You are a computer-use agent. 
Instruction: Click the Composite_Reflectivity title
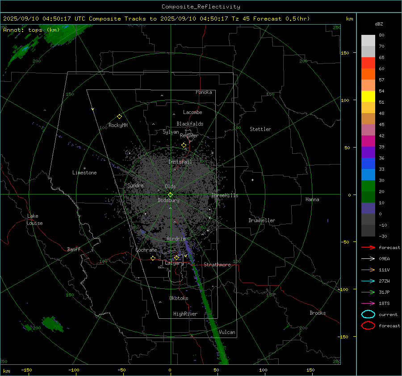coord(201,7)
